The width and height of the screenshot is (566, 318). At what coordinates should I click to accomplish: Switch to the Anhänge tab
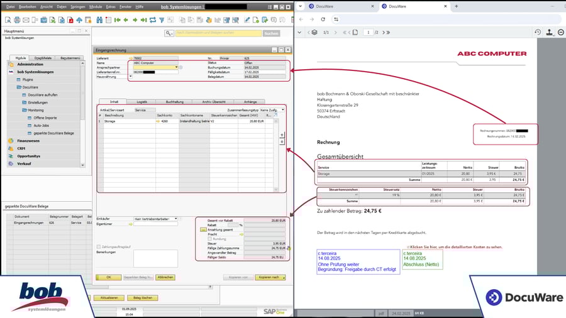pyautogui.click(x=250, y=102)
